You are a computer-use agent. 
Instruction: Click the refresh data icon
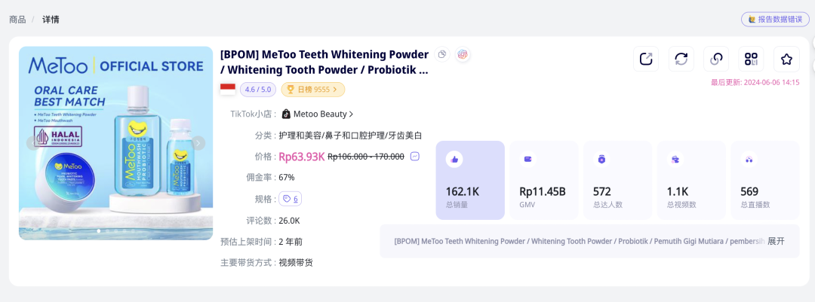point(681,59)
